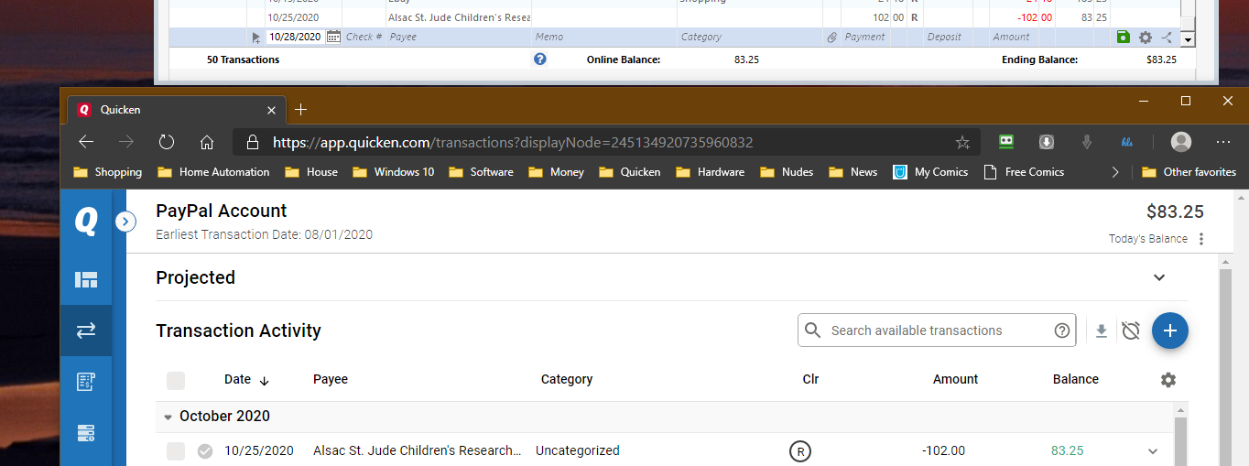1249x466 pixels.
Task: Click the blue help icon beside Online Balance
Action: click(540, 59)
